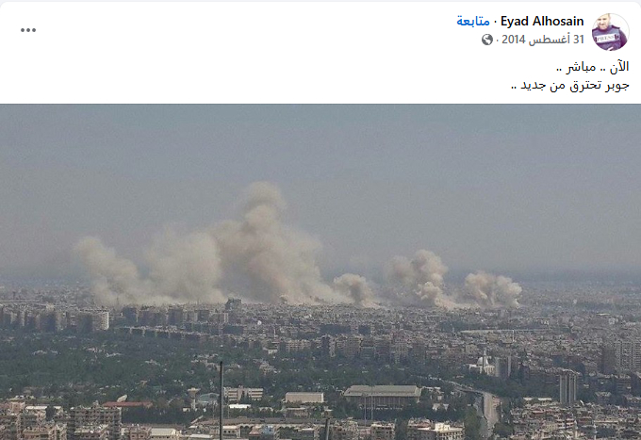Screen dimensions: 641x440
Task: Click the leftmost smoke cloud in the photo
Action: pos(107,269)
